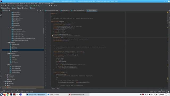The width and height of the screenshot is (170, 96).
Task: Switch to WorldRenderer.java tab
Action: [52, 10]
